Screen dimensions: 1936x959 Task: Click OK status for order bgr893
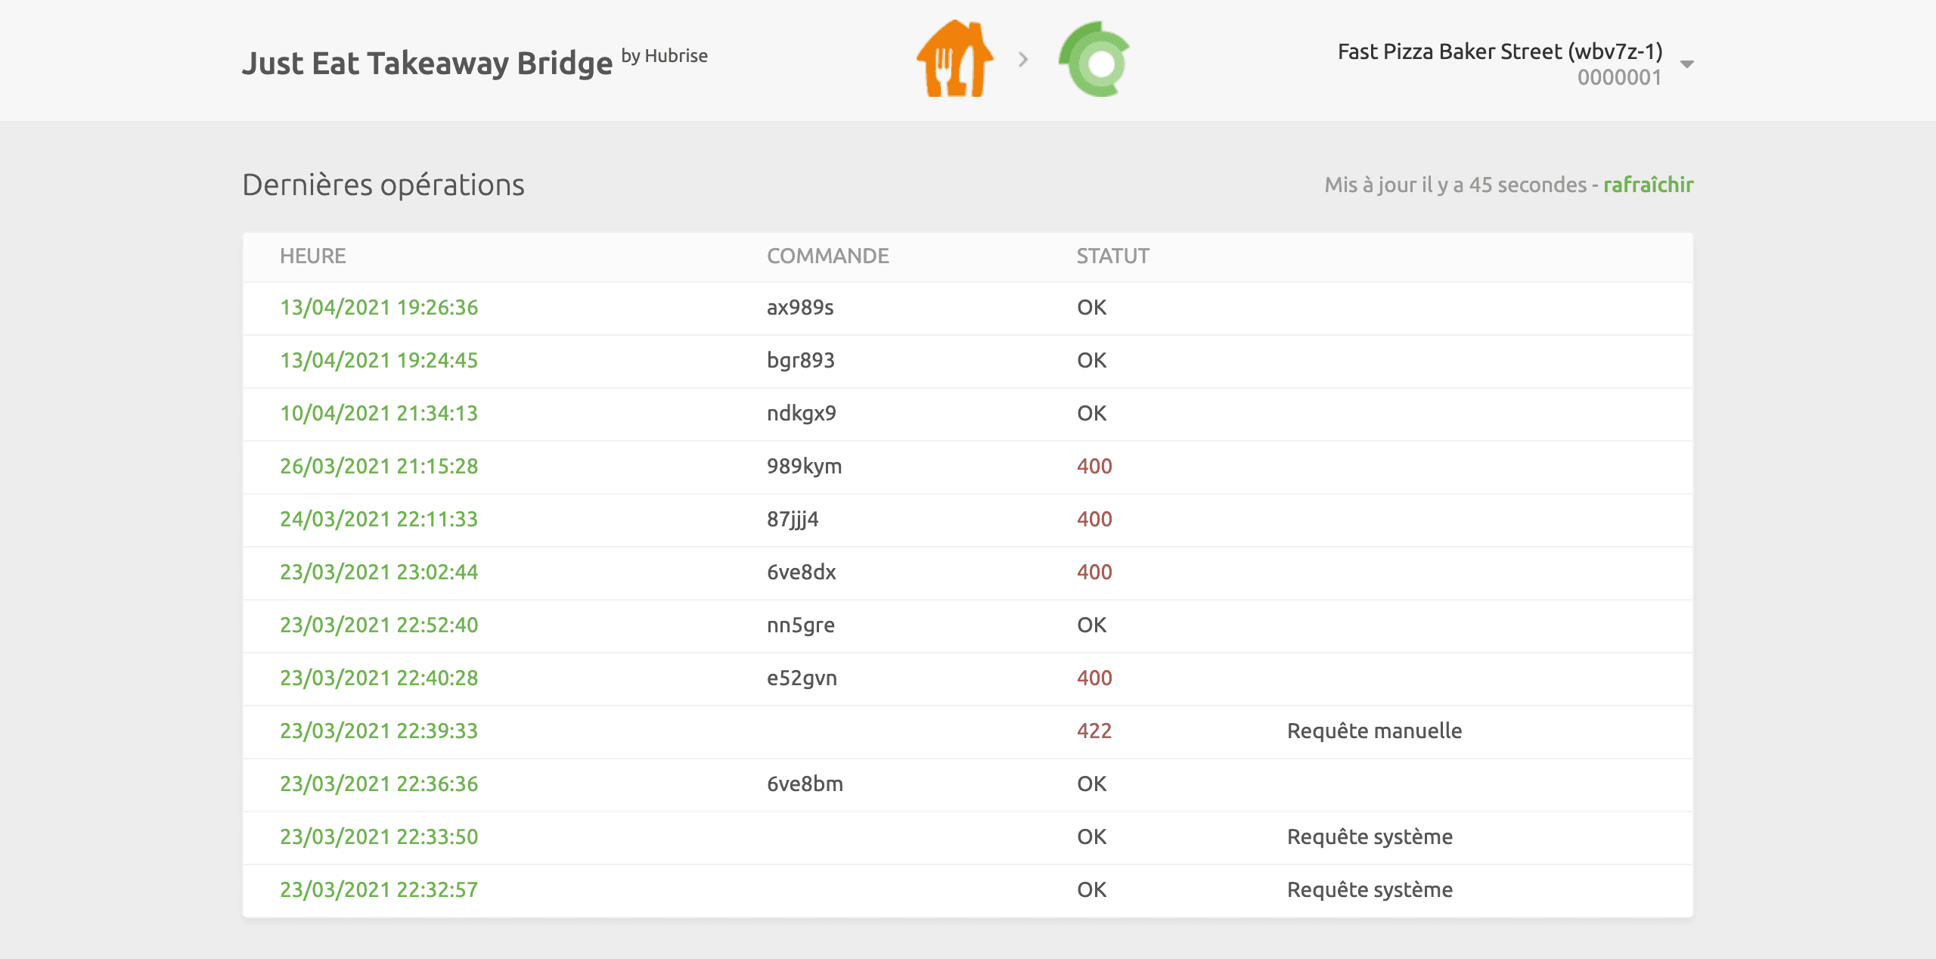[x=1091, y=361]
